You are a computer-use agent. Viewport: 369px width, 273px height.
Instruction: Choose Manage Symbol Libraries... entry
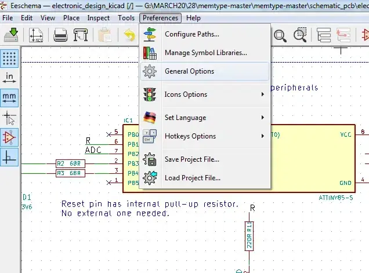coord(205,53)
